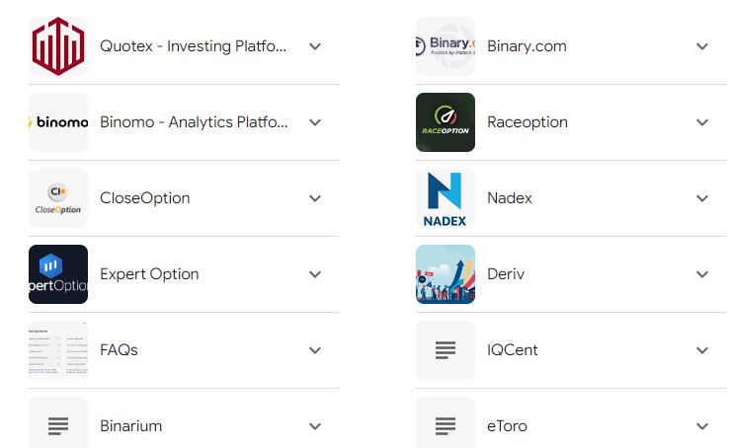The height and width of the screenshot is (448, 731).
Task: Click the FAQs page preview thumbnail
Action: (58, 349)
